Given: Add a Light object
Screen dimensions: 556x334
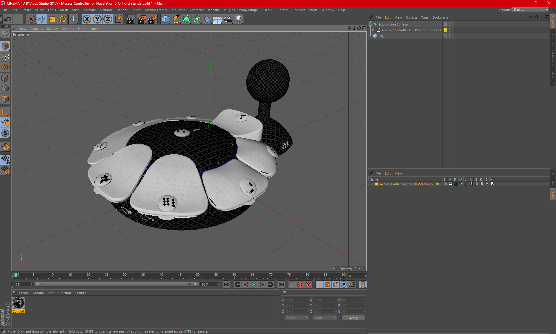Looking at the screenshot, I should point(239,19).
